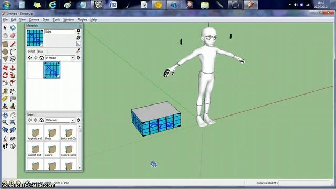
Task: Set material to default paint
Action: click(x=78, y=44)
